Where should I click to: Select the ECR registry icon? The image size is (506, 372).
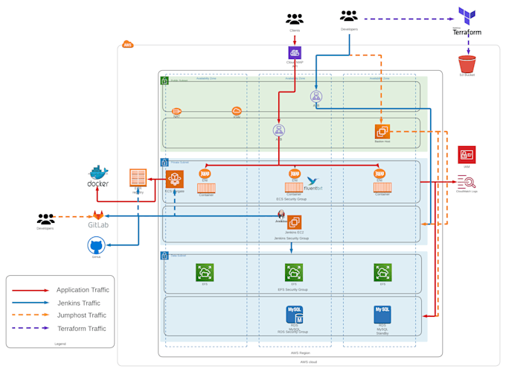[138, 177]
